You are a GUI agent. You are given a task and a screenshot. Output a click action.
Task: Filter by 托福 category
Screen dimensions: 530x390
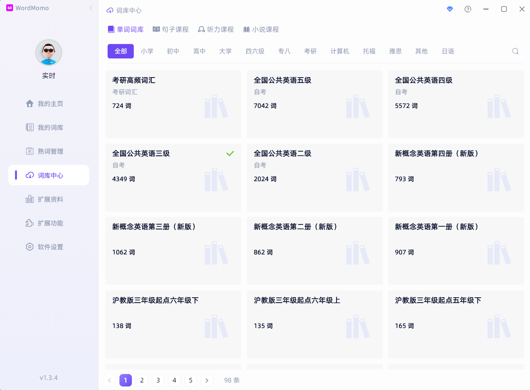(x=369, y=51)
